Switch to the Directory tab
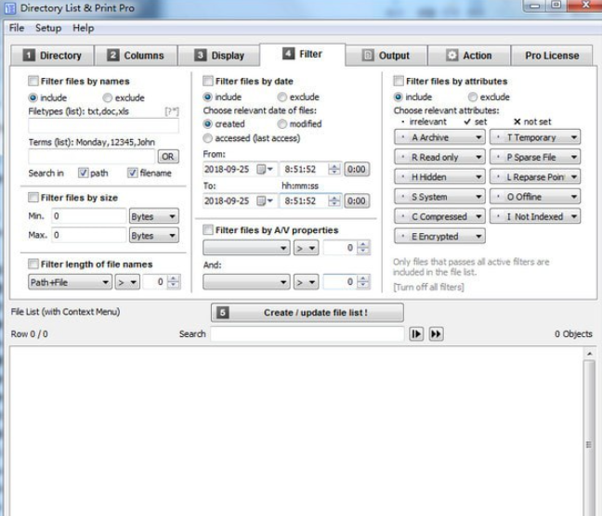The height and width of the screenshot is (516, 602). click(52, 56)
